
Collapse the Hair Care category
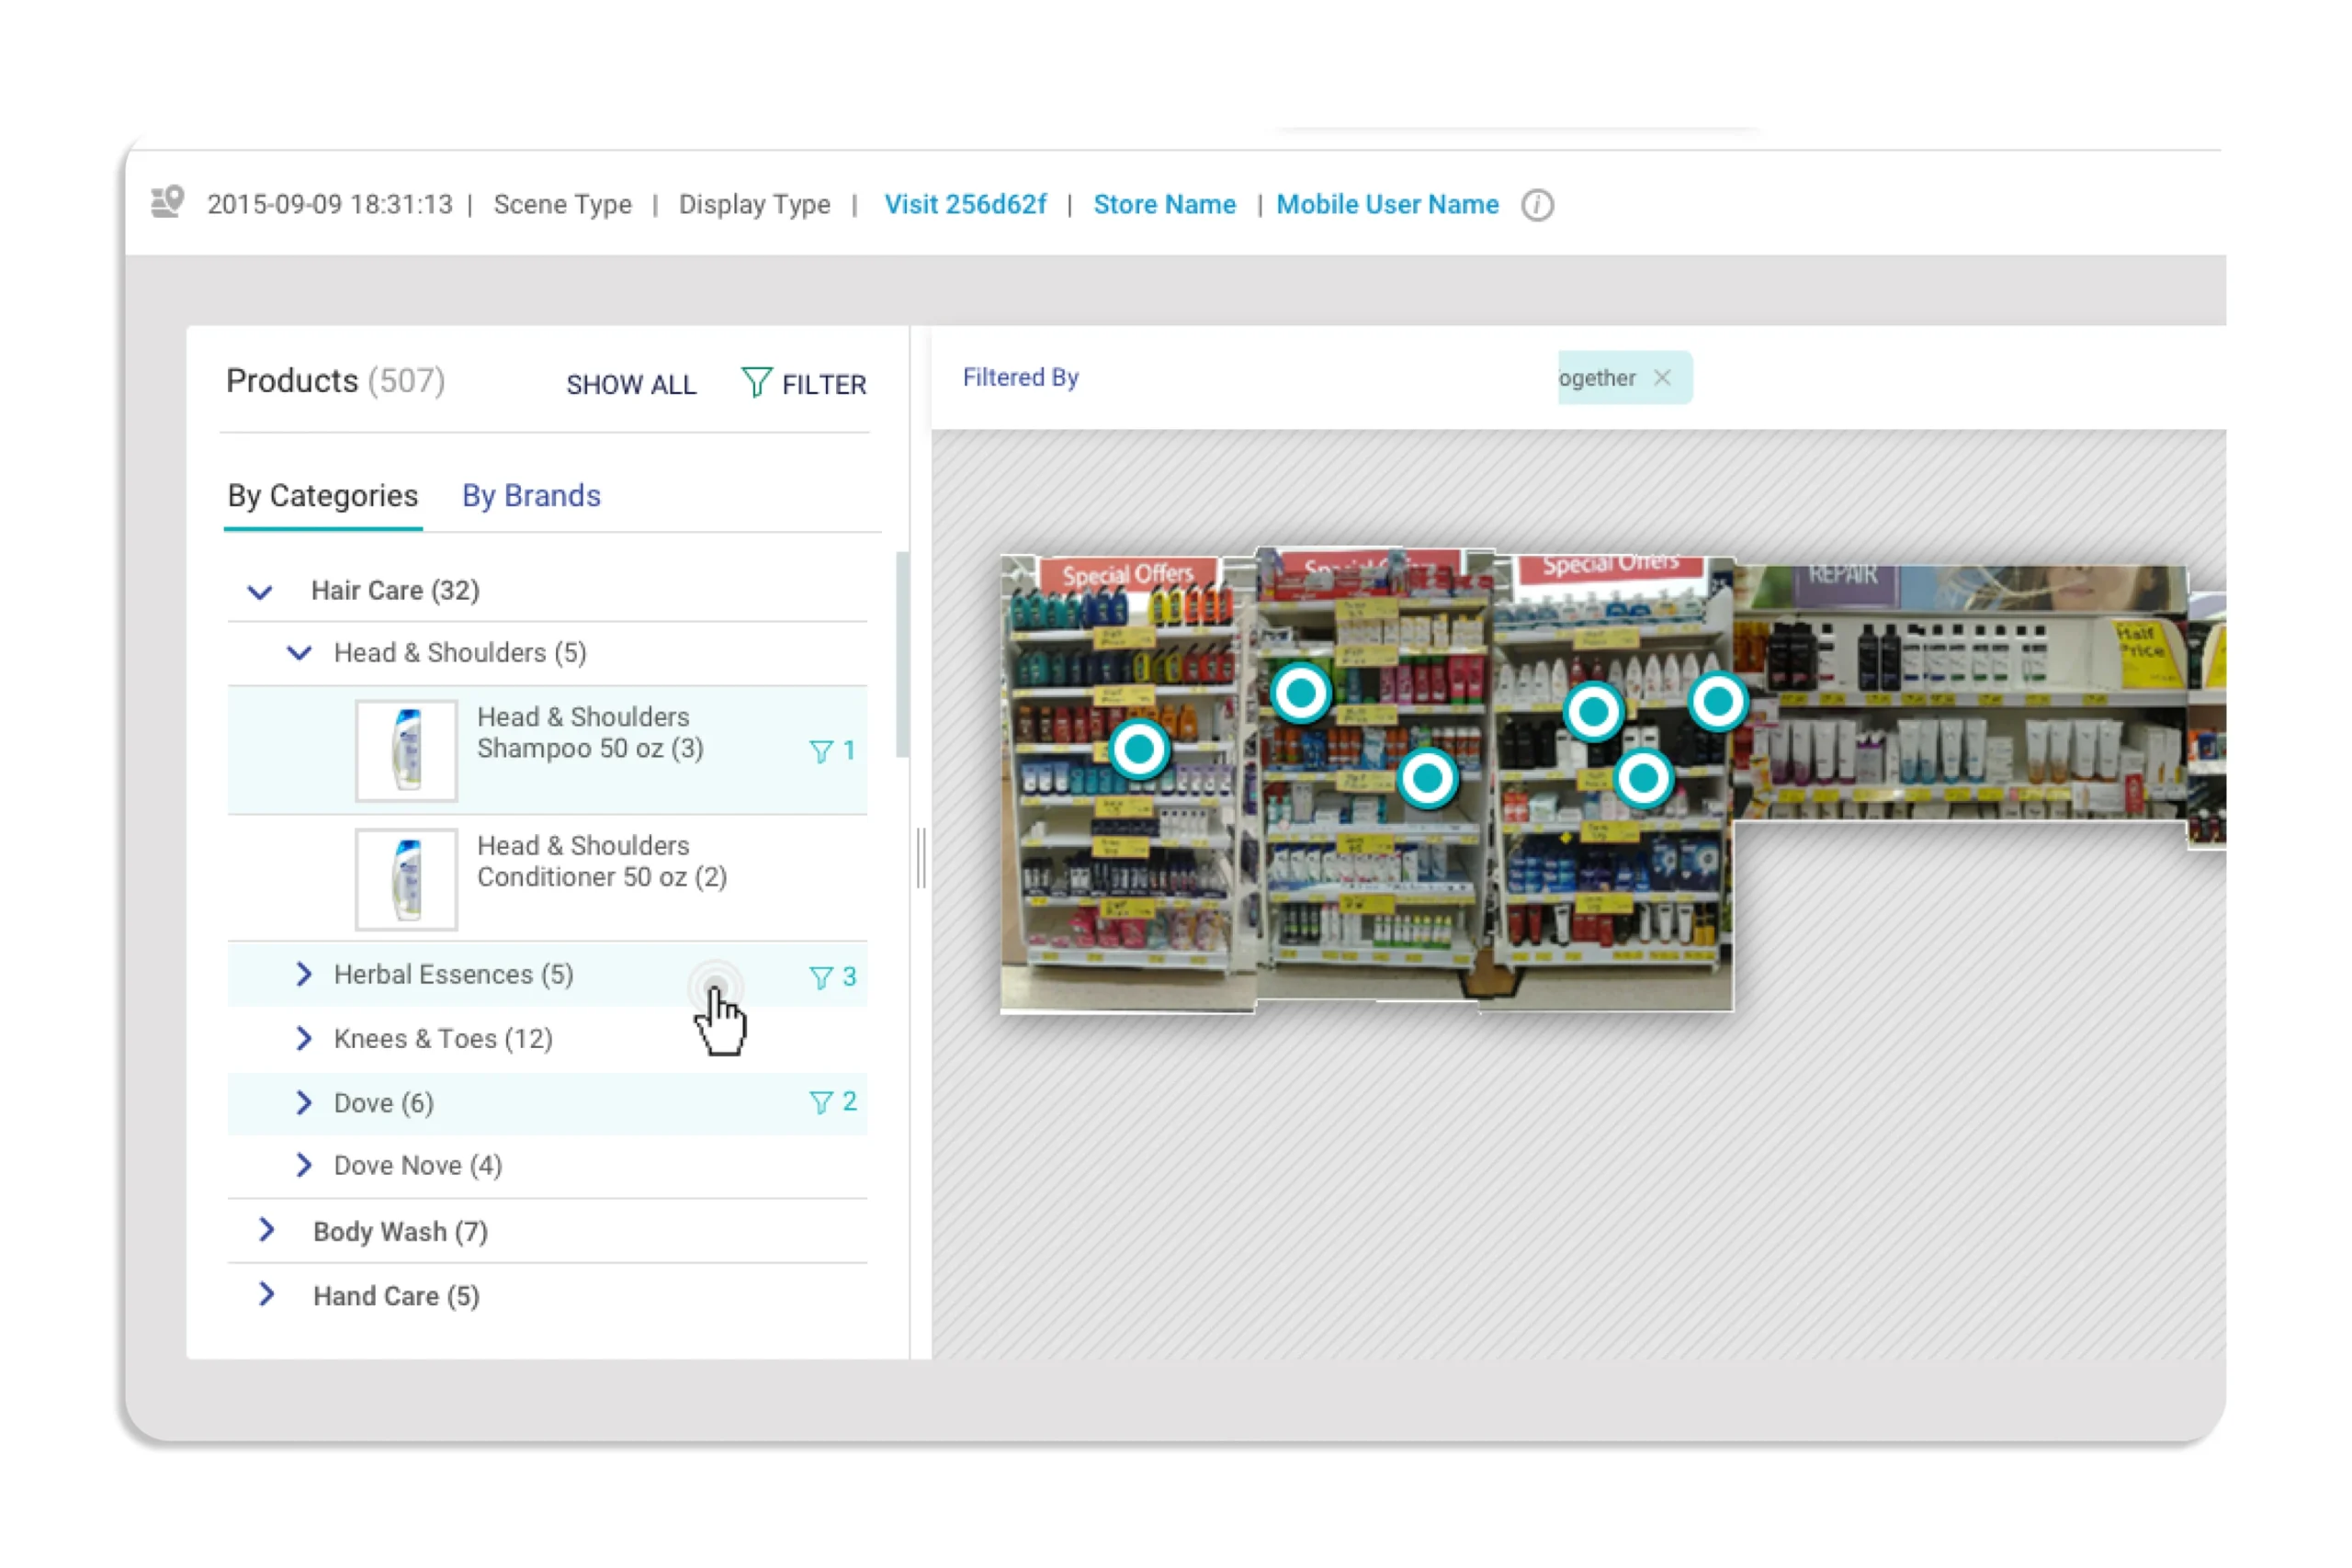point(260,592)
